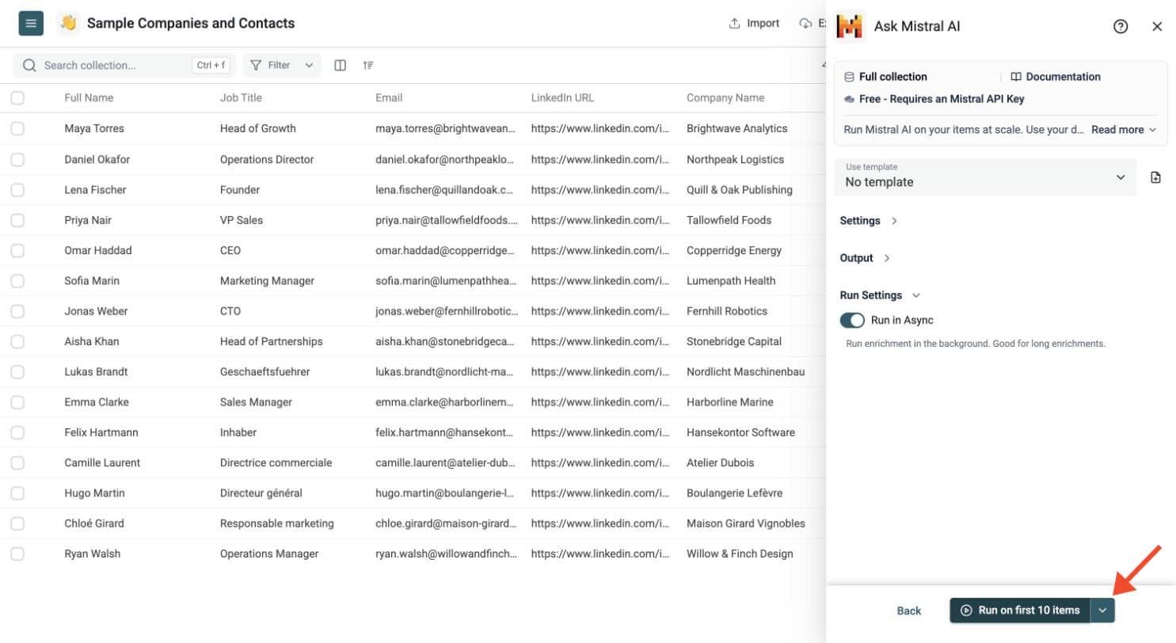This screenshot has height=643, width=1176.
Task: Open the hamburger menu icon
Action: [31, 24]
